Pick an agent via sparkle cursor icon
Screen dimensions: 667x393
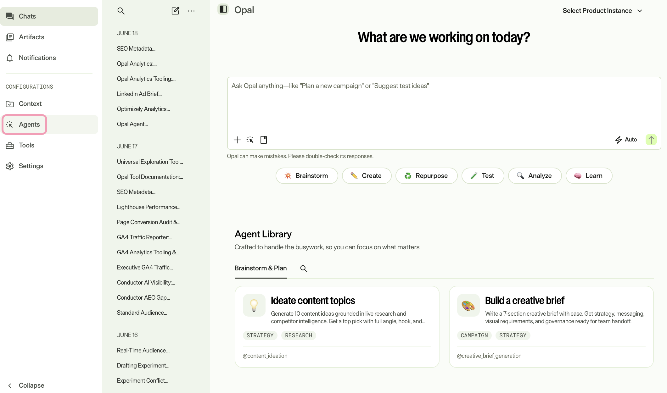250,140
